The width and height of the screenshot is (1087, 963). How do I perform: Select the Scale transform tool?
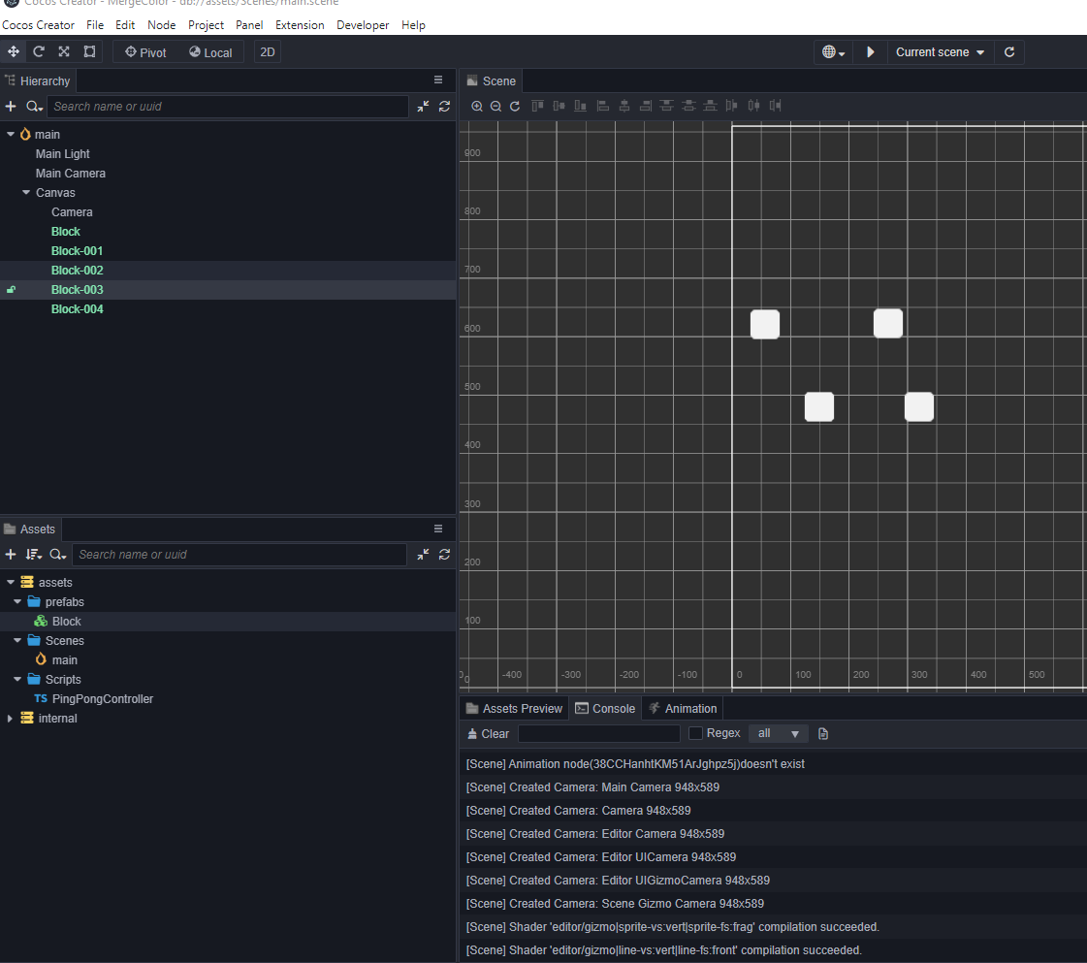(64, 52)
